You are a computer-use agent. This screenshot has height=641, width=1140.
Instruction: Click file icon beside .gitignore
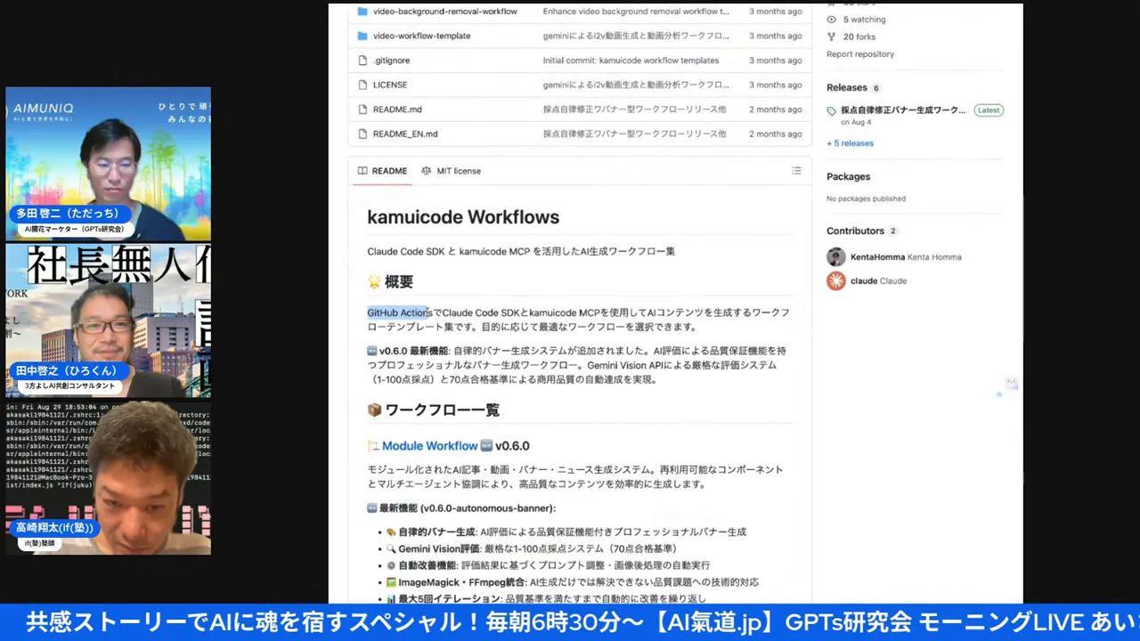362,61
